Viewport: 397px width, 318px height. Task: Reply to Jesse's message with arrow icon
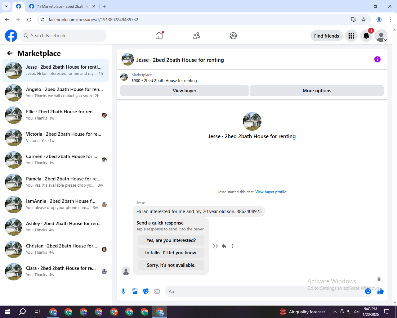(x=224, y=246)
